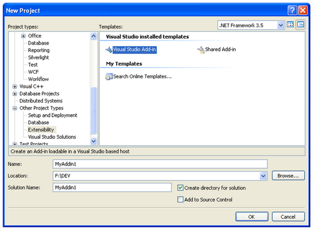This screenshot has width=314, height=230.
Task: Enable Add to Source Control checkbox
Action: [180, 200]
